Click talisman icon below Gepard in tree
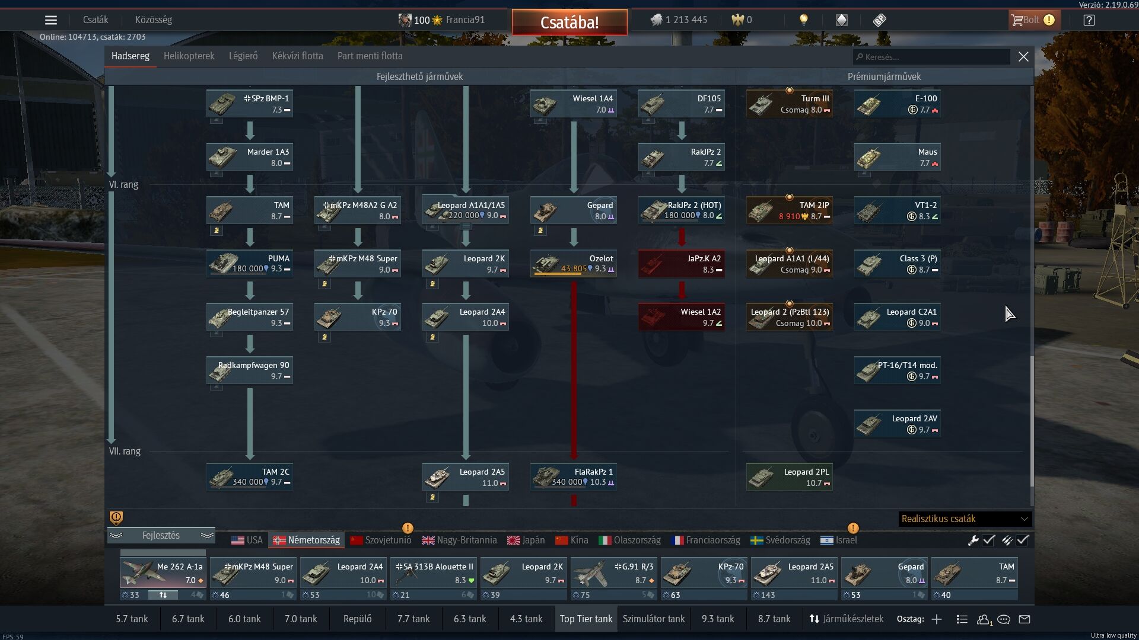This screenshot has width=1139, height=640. click(x=540, y=231)
